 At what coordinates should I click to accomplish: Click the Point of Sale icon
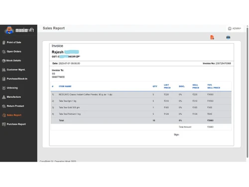point(4,42)
